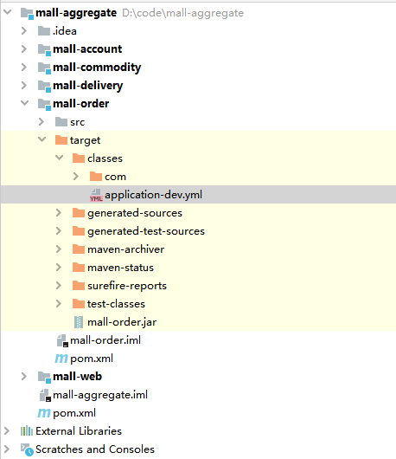Image resolution: width=396 pixels, height=459 pixels.
Task: Select the surefire-reports folder
Action: [x=127, y=286]
